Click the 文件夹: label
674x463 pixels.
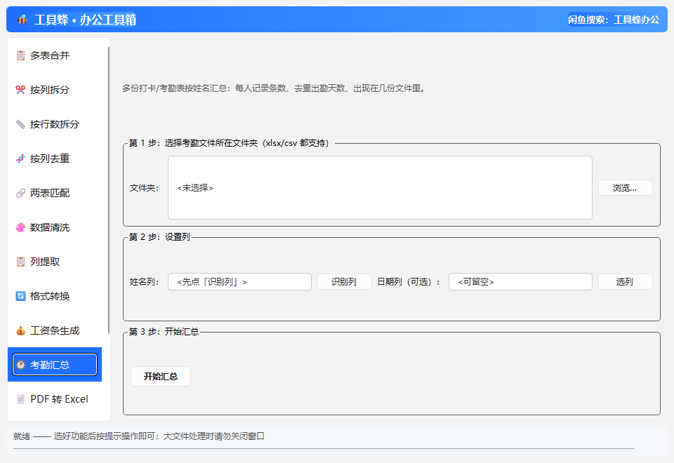(144, 188)
